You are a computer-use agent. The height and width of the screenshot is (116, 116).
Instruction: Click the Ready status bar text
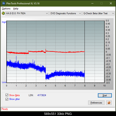point(5,109)
